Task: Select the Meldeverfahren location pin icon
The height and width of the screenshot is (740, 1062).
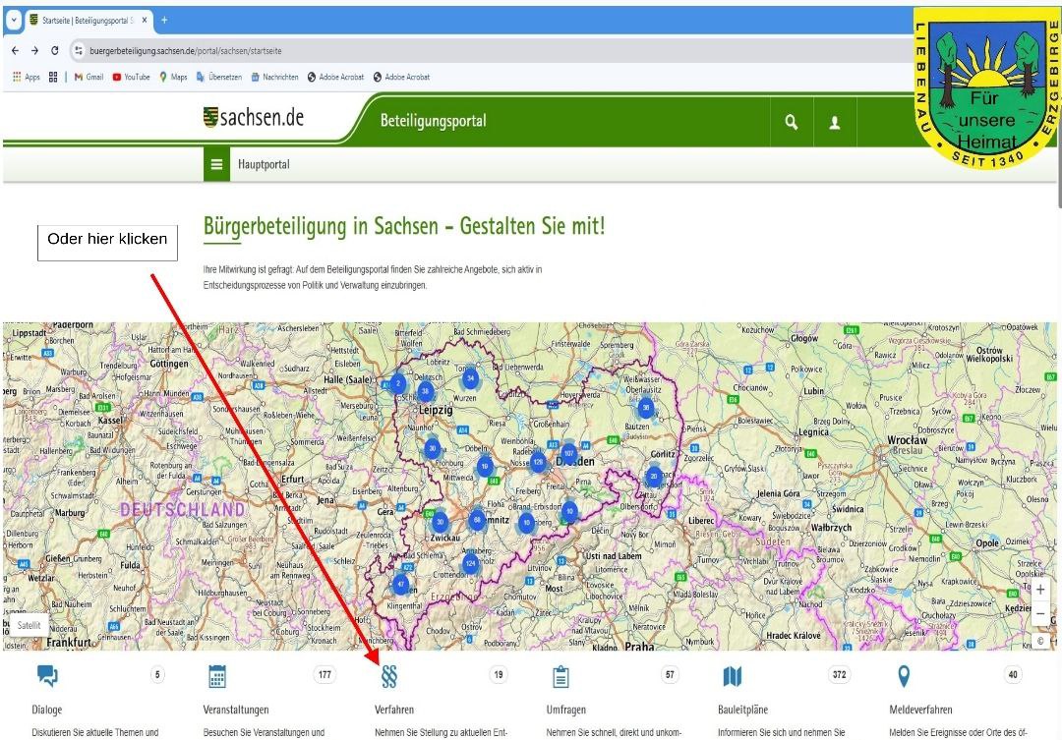Action: click(x=904, y=676)
